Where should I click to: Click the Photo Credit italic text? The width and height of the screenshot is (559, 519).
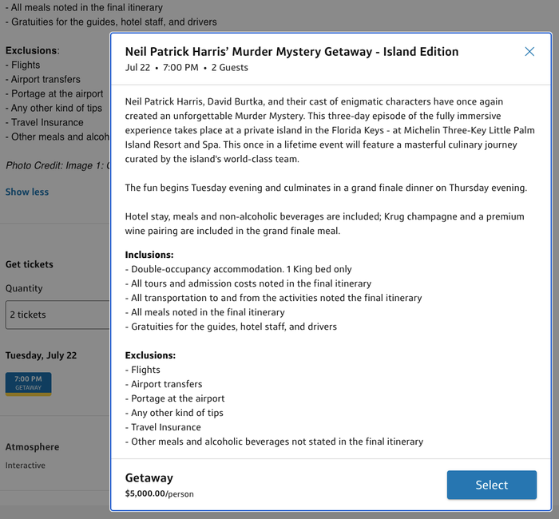(x=57, y=165)
